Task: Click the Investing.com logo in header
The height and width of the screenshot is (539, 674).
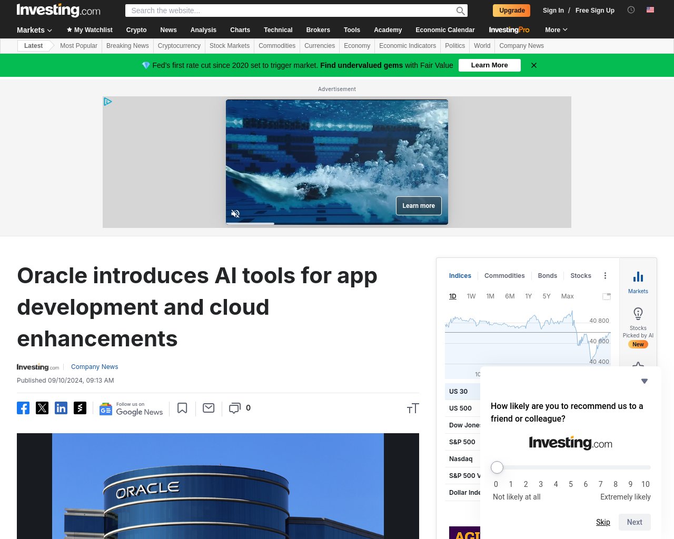Action: coord(58,10)
